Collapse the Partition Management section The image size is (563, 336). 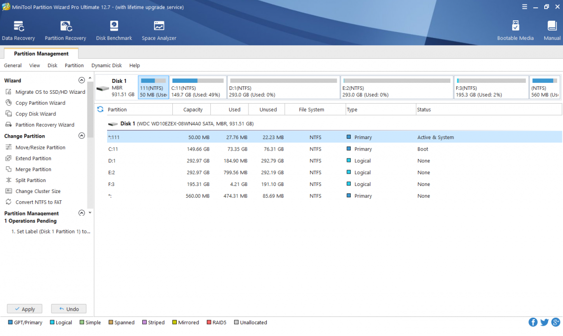pyautogui.click(x=81, y=213)
